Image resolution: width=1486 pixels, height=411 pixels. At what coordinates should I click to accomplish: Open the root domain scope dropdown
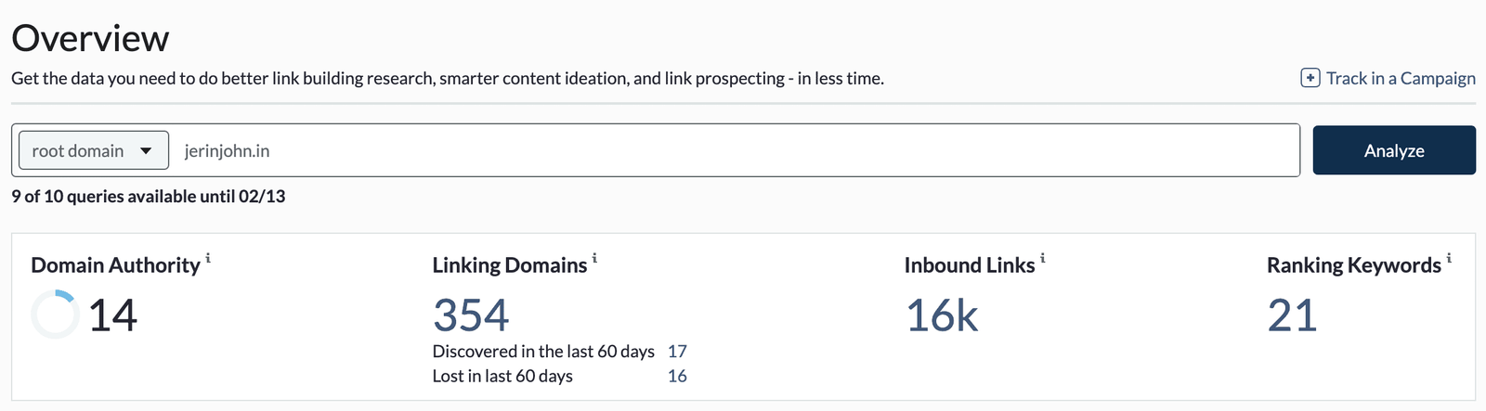pos(93,150)
